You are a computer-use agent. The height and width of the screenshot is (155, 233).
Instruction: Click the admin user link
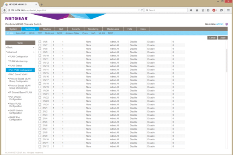(219, 24)
